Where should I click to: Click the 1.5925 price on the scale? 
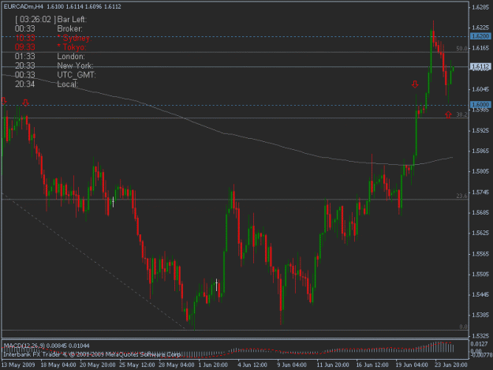pos(480,130)
